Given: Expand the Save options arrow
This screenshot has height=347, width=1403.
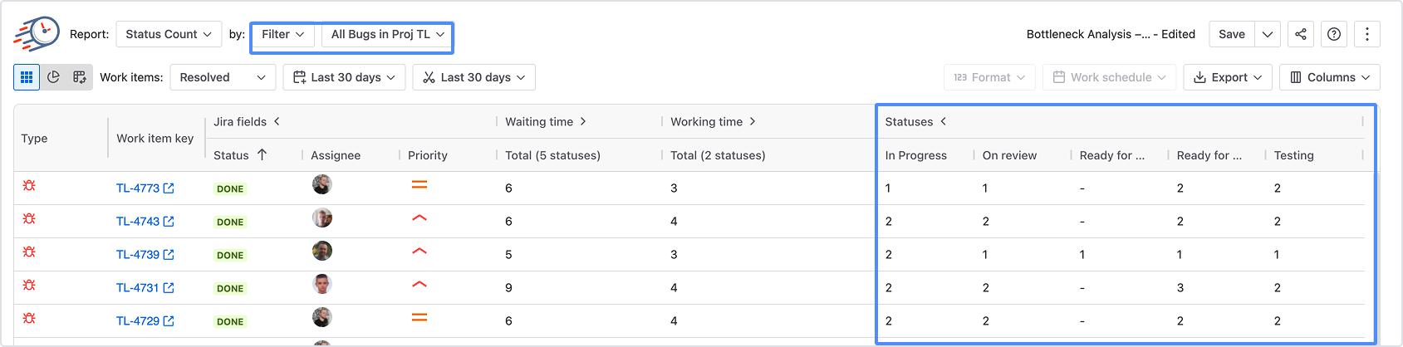Looking at the screenshot, I should point(1268,34).
